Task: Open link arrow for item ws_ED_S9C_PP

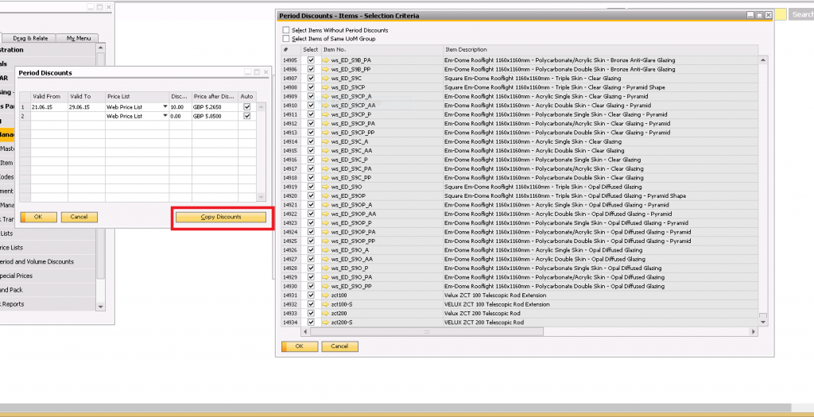Action: [325, 177]
